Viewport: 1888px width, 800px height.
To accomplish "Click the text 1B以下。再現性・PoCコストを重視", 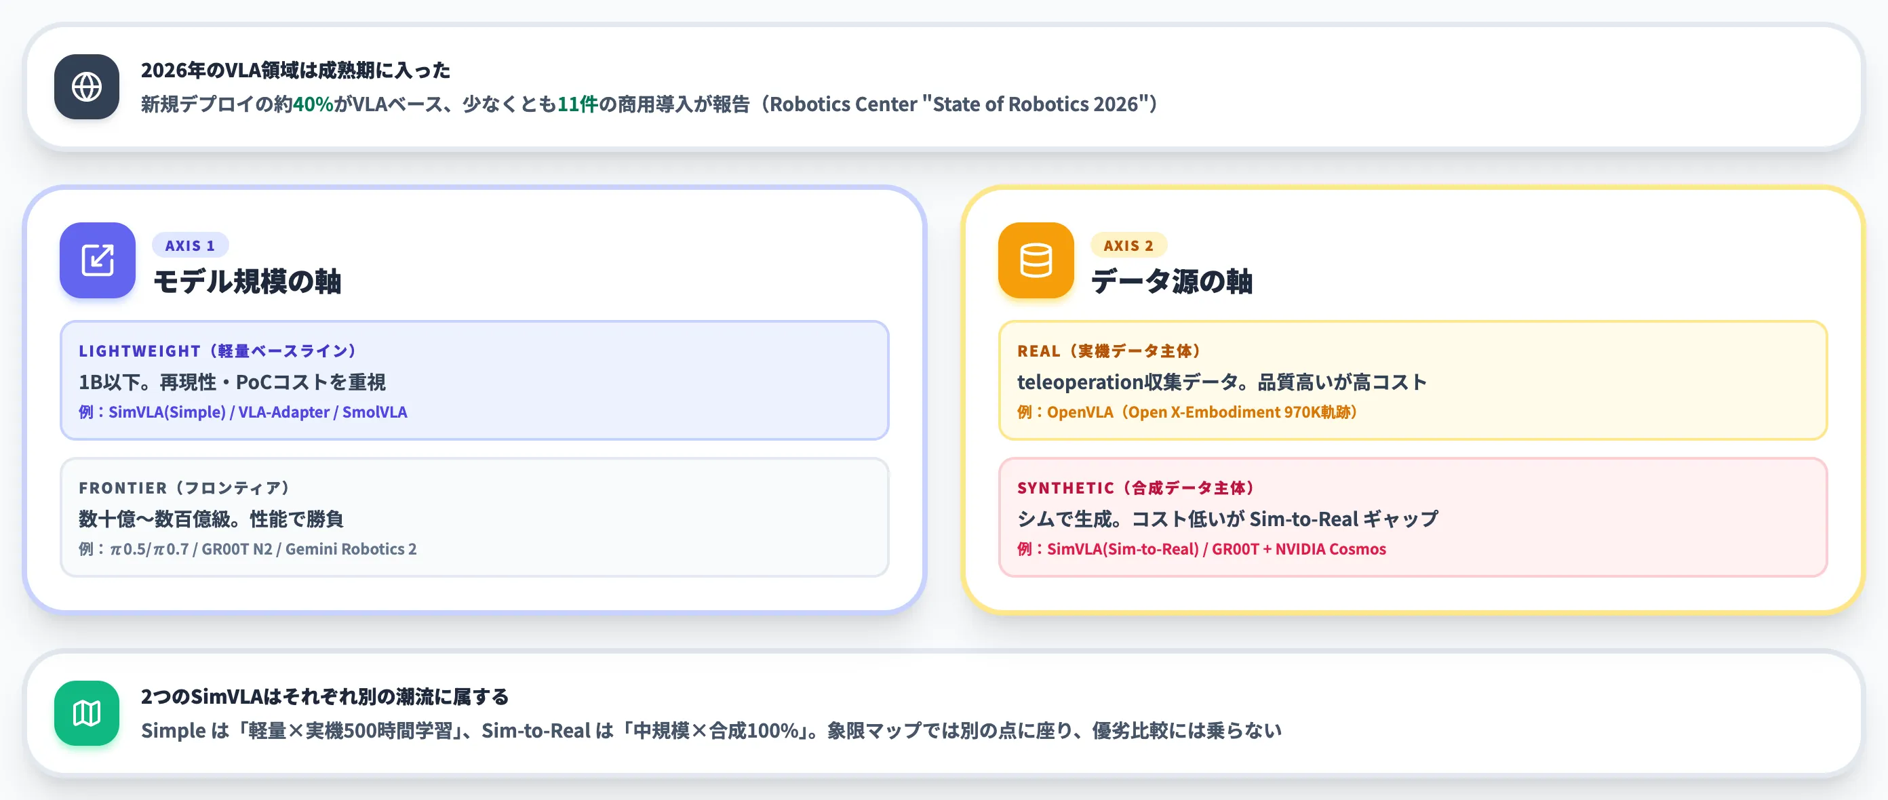I will click(x=233, y=382).
